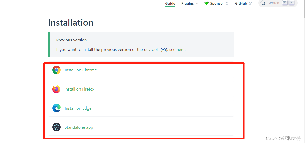The image size is (305, 143).
Task: Click the Firefox browser logo icon
Action: point(57,89)
